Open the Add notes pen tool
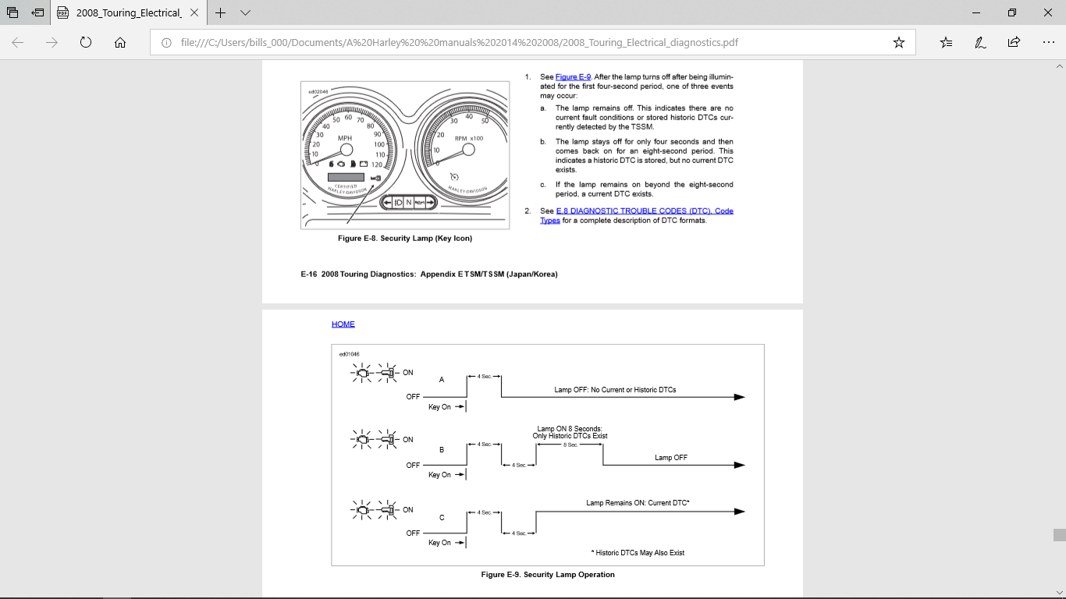The height and width of the screenshot is (599, 1066). click(x=980, y=43)
